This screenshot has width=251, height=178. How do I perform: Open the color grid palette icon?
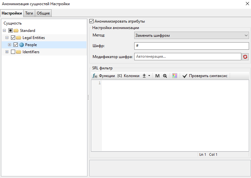(x=175, y=76)
